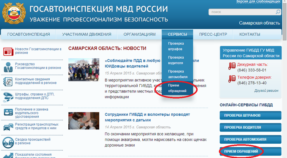The image size is (287, 158).
Task: Click the Руководство person icon
Action: coord(8,67)
